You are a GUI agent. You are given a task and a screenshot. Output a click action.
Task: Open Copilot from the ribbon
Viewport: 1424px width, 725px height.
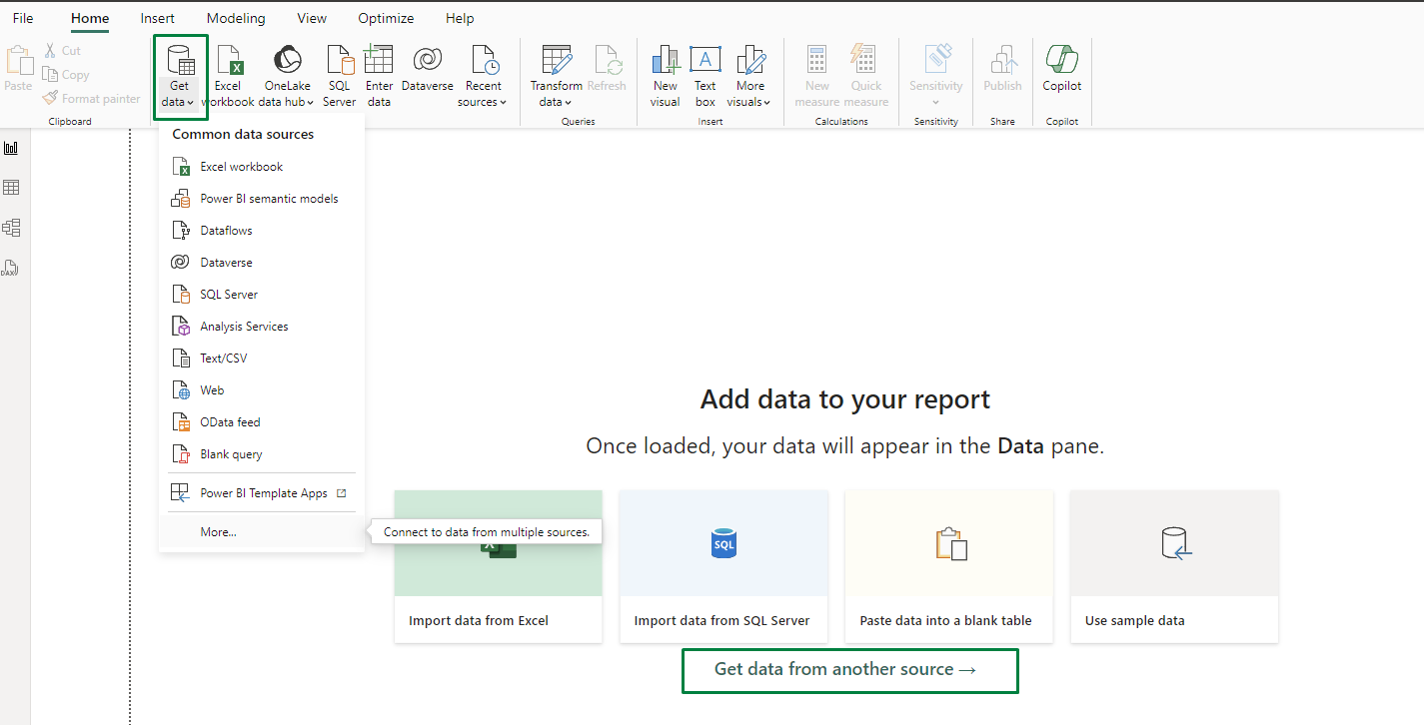point(1062,70)
